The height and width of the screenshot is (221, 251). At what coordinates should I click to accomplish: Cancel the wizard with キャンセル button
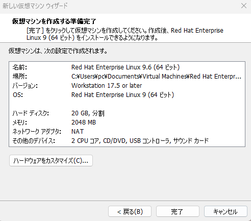click(225, 211)
